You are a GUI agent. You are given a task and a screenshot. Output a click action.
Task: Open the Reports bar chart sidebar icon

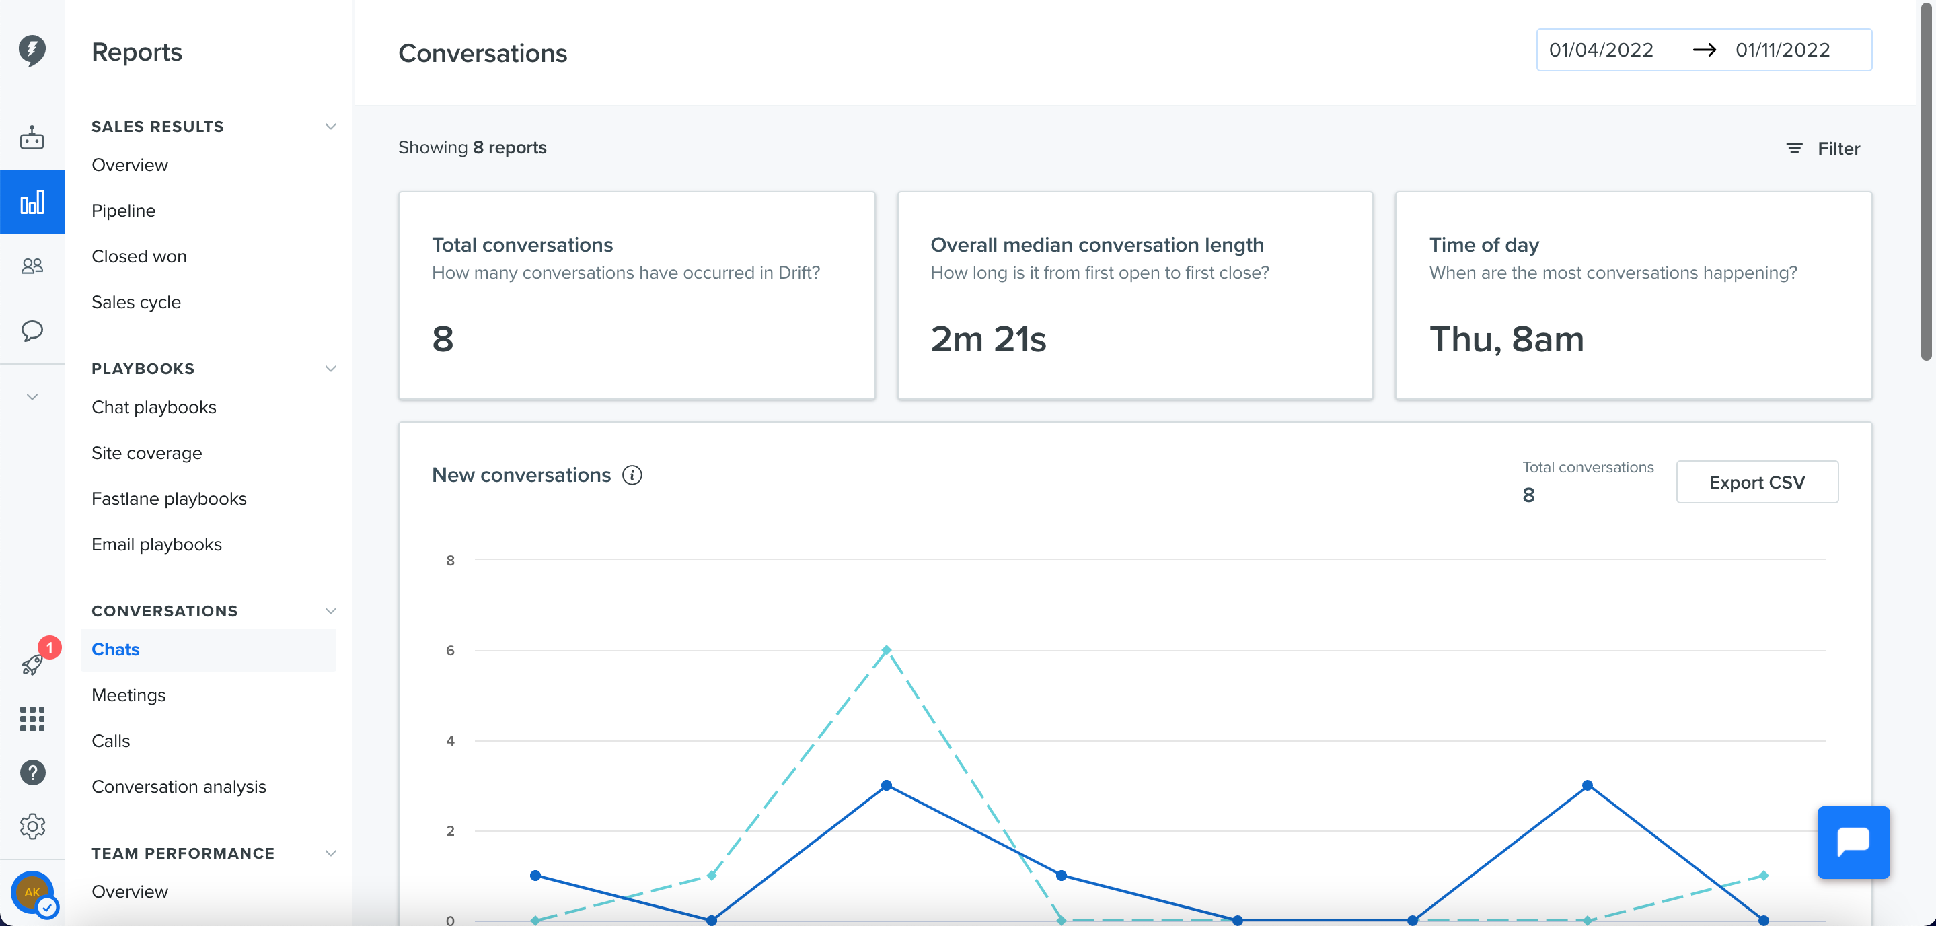[x=32, y=201]
